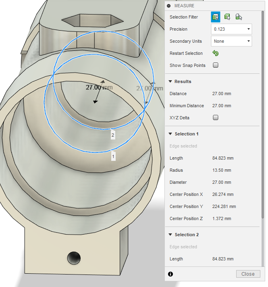Open the Precision dropdown showing 0.123
Image resolution: width=268 pixels, height=287 pixels.
231,29
